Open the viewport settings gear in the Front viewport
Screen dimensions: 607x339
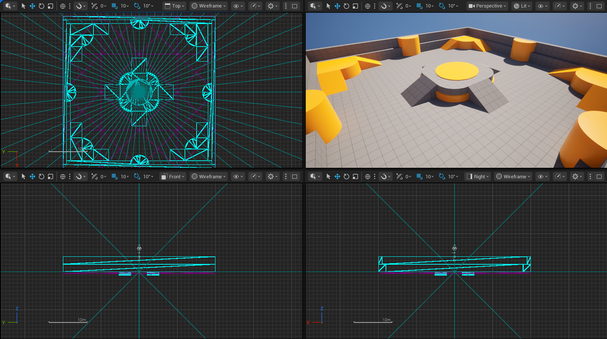(273, 176)
